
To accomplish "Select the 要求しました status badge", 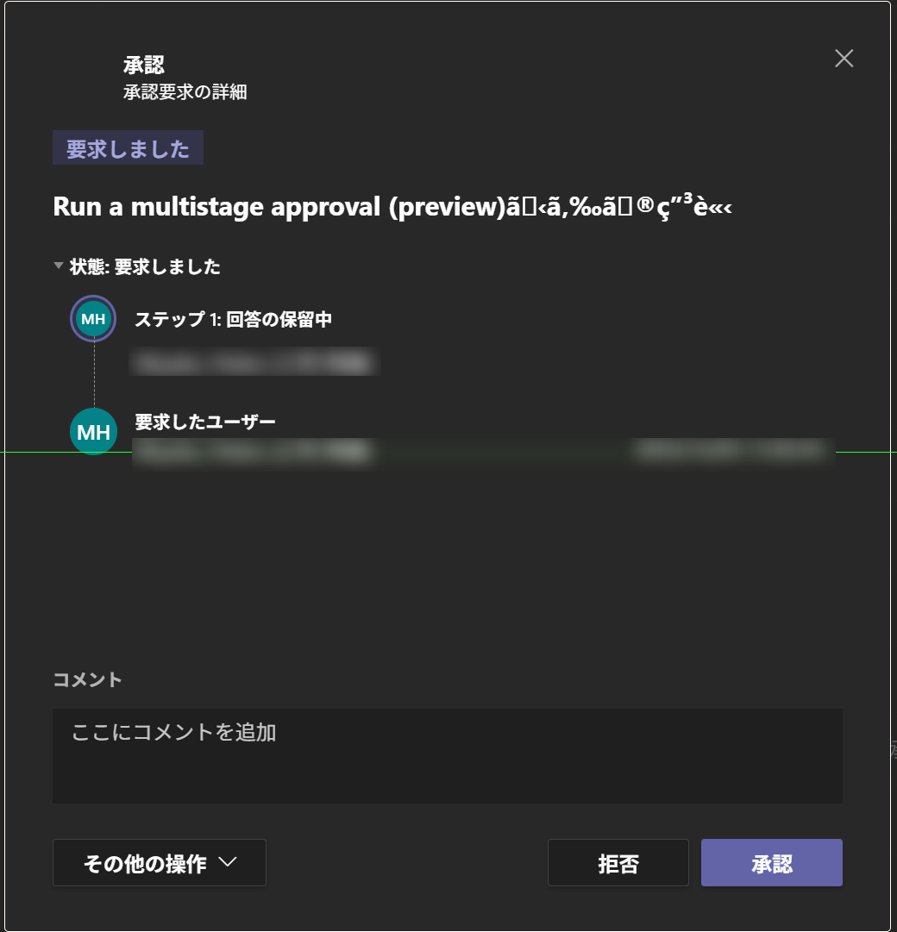I will tap(128, 147).
